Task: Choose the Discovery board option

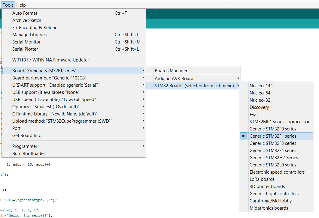Action: pyautogui.click(x=259, y=107)
